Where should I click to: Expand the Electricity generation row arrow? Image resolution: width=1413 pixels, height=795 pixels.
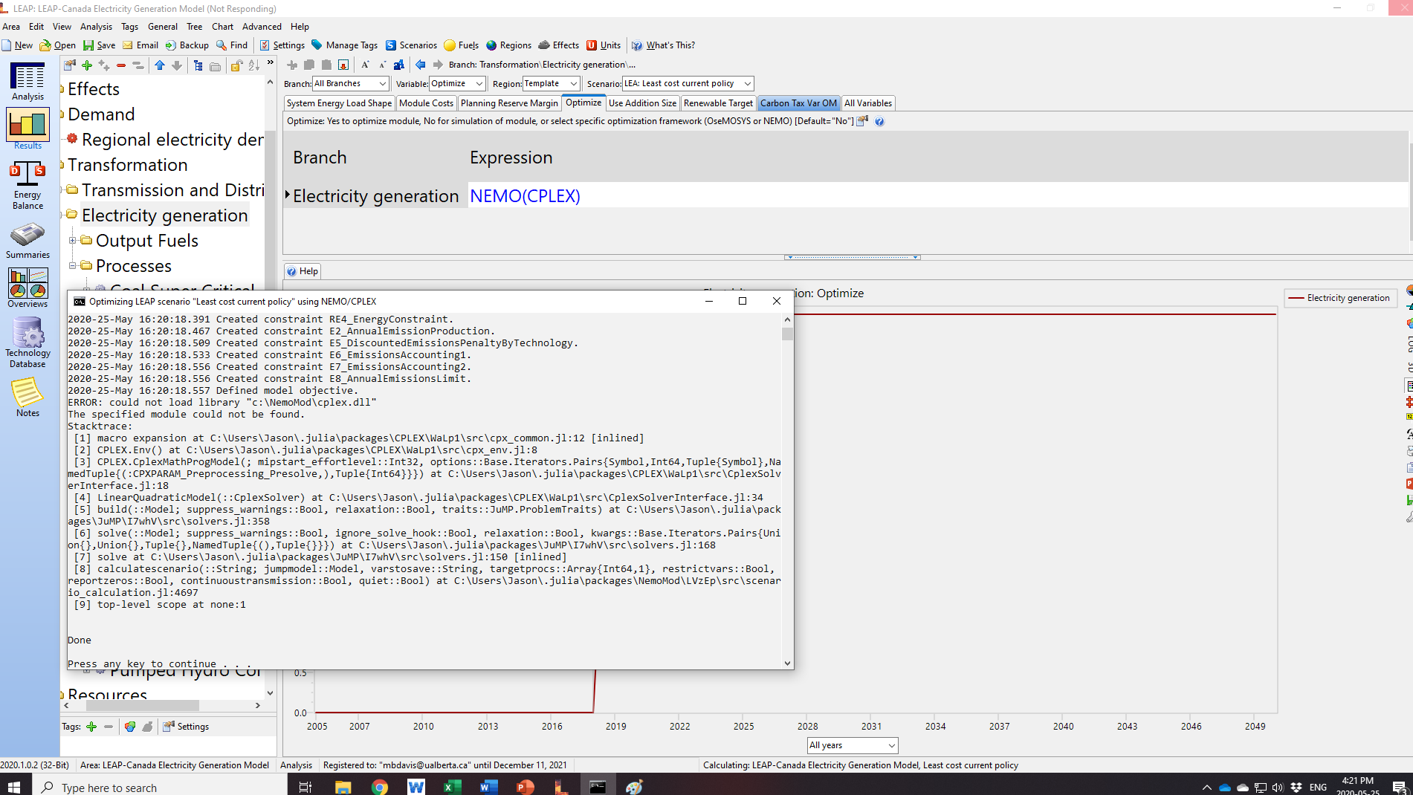tap(288, 195)
